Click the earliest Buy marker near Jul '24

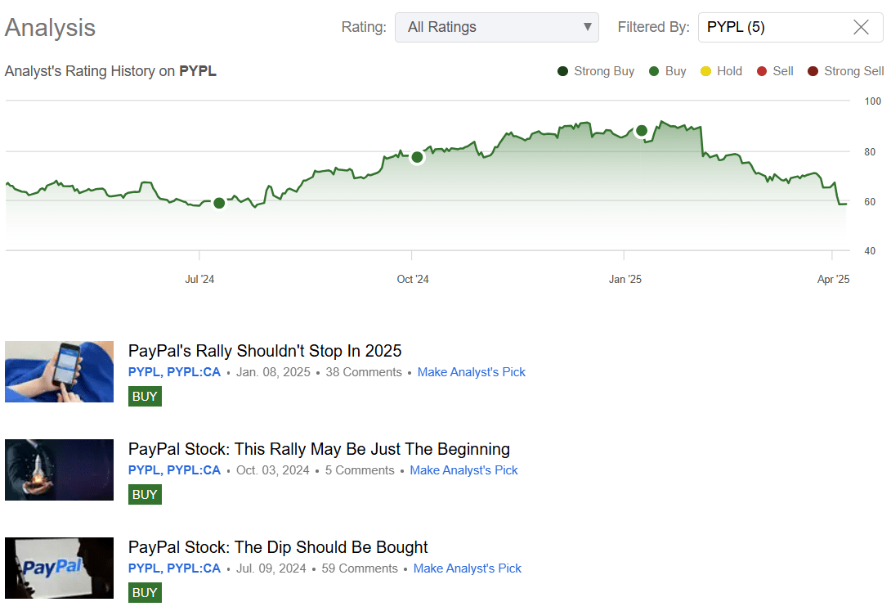coord(218,204)
